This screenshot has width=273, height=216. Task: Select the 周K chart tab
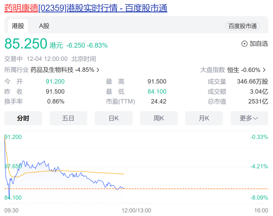159,118
